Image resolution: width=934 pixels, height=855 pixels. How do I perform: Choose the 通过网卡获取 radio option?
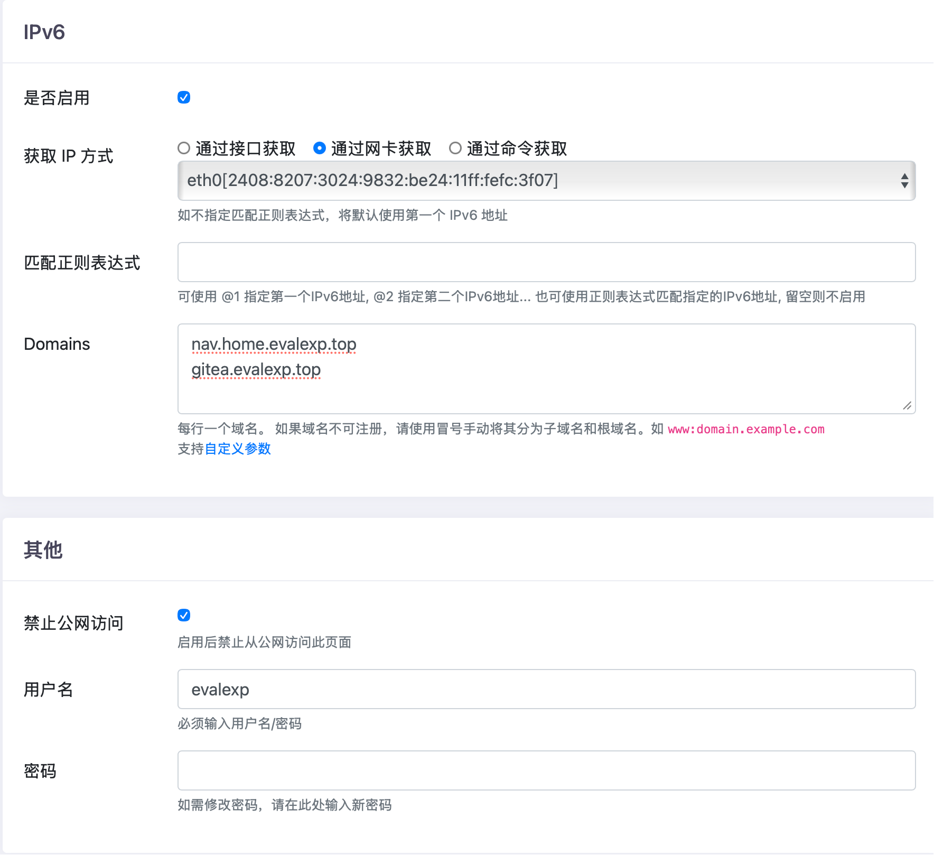(319, 148)
